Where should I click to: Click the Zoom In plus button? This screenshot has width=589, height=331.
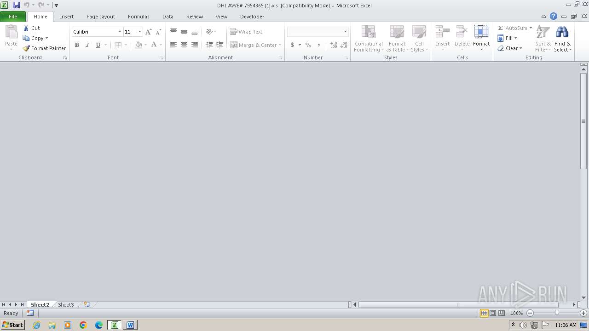[583, 313]
